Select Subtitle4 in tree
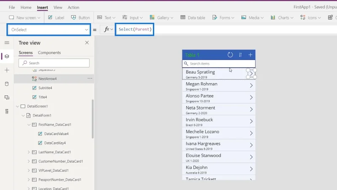The width and height of the screenshot is (337, 190). [x=45, y=88]
